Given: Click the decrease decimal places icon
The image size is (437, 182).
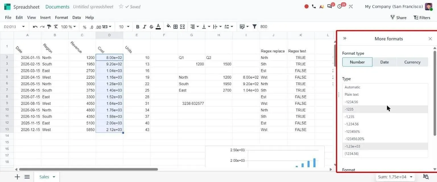Looking at the screenshot, I should click(x=91, y=27).
